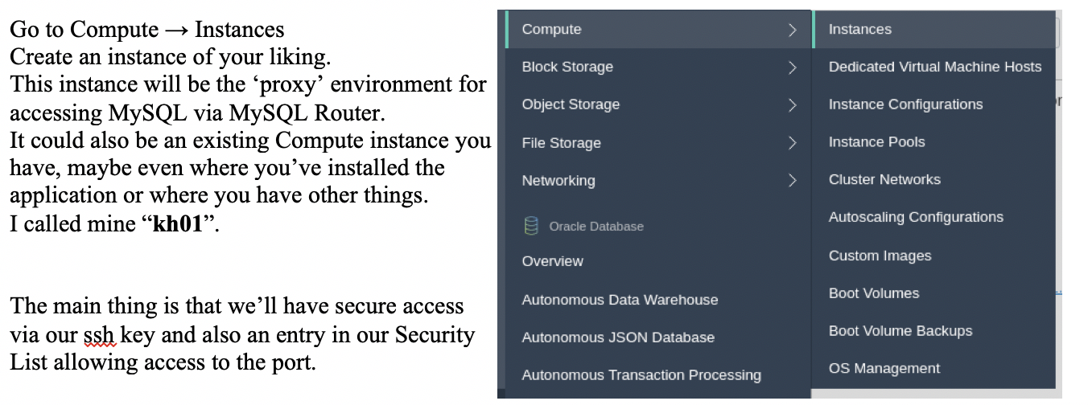Select Cluster Networks entry
This screenshot has width=1088, height=405.
[884, 180]
